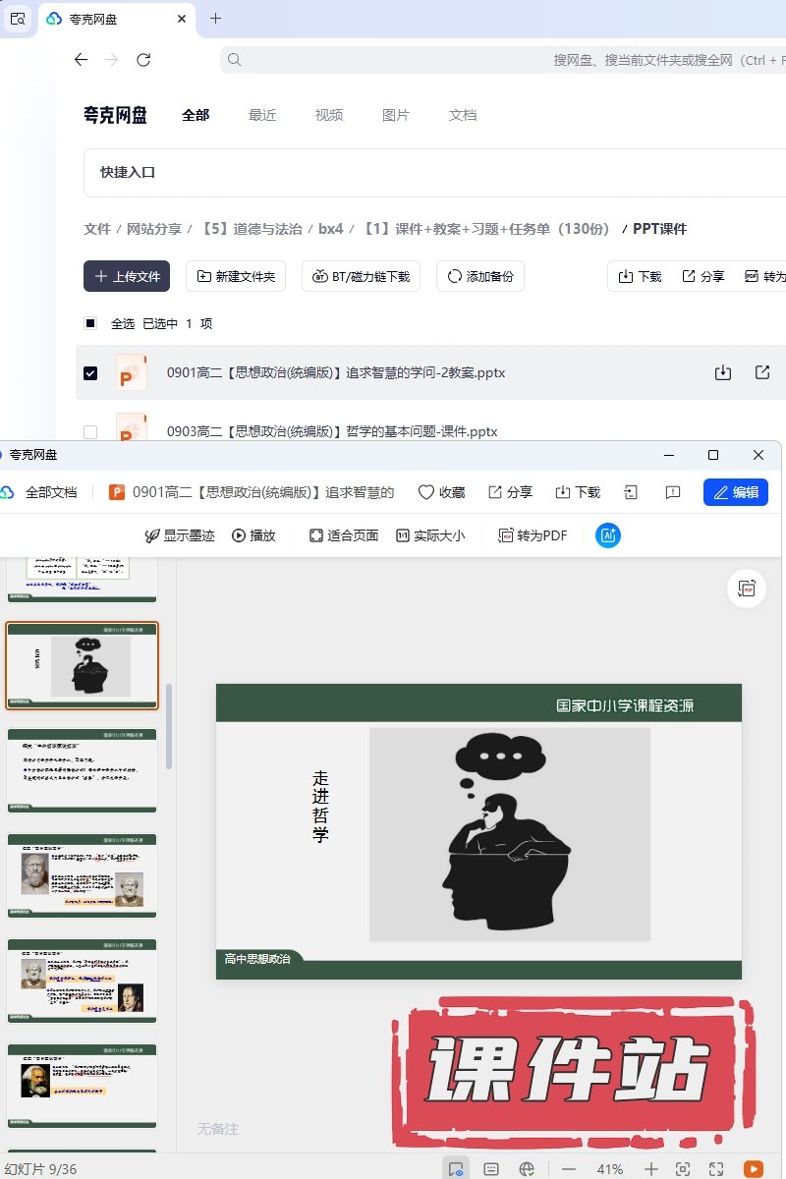Click the zoom in plus button
Viewport: 786px width, 1179px height.
650,1169
